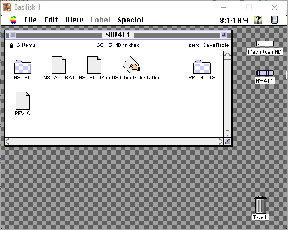Image resolution: width=288 pixels, height=230 pixels.
Task: Open the Apple menu
Action: click(13, 20)
